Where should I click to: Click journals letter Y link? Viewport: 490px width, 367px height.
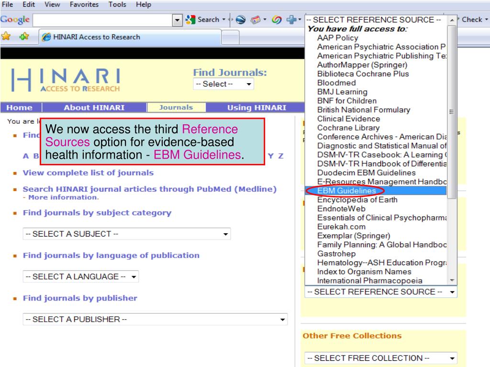tap(271, 156)
